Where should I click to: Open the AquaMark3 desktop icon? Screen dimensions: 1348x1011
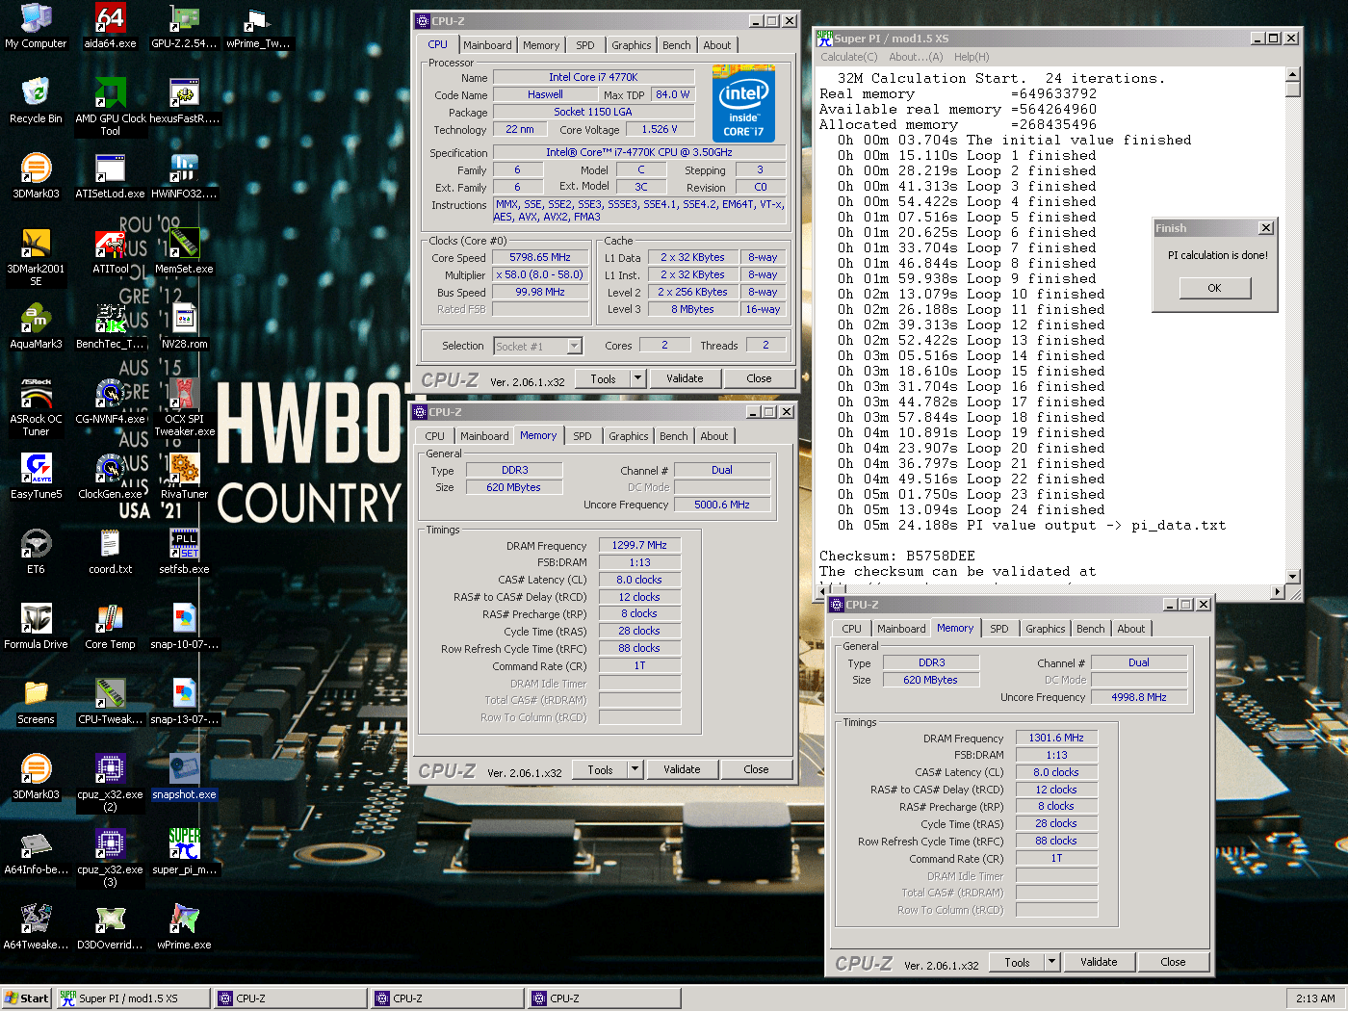(36, 326)
